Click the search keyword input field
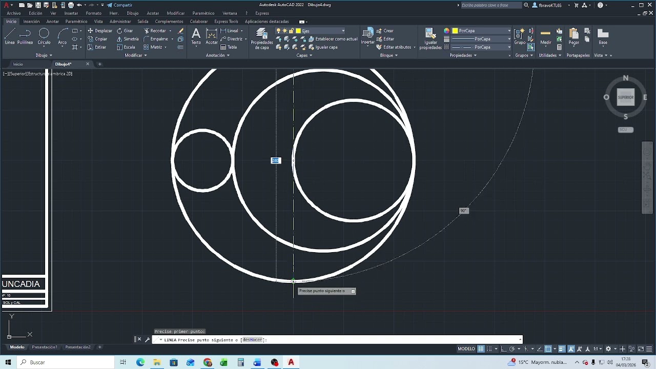656x369 pixels. tap(490, 5)
